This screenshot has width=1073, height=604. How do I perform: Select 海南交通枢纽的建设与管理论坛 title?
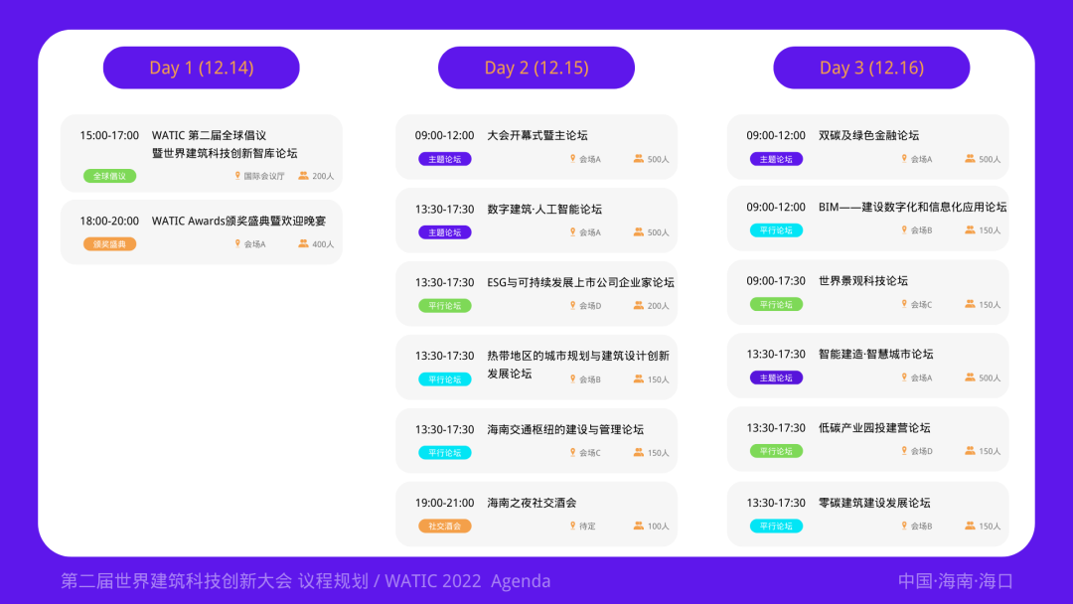[565, 429]
